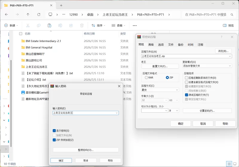Click 配置文件(F)... button
239x167 pixels.
[160, 66]
